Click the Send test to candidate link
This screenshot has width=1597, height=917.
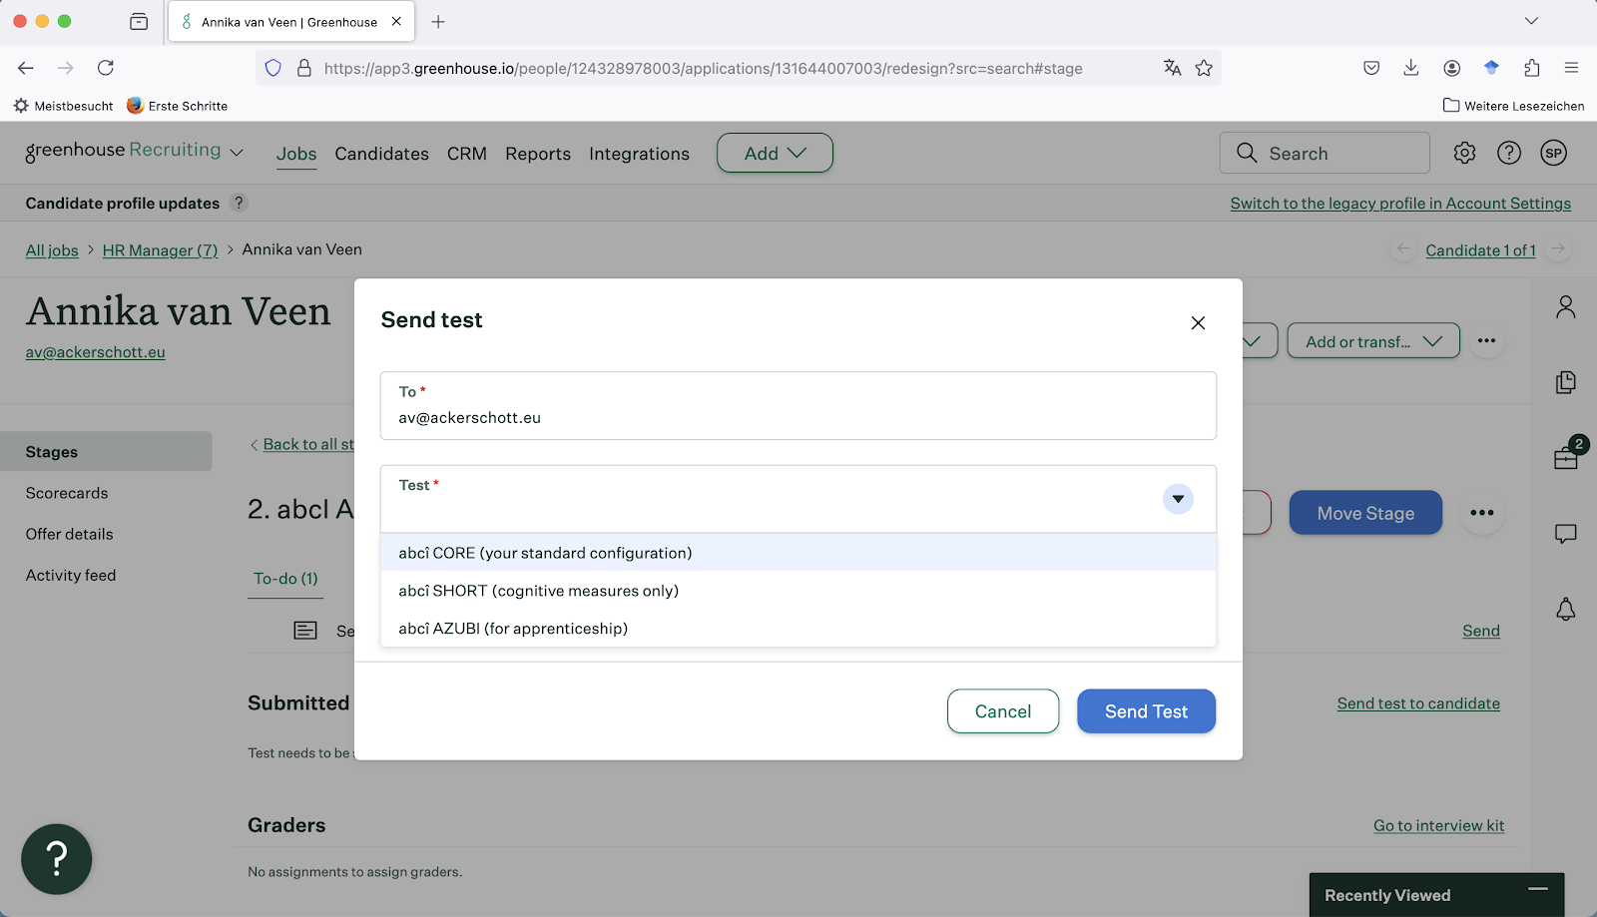1418,703
